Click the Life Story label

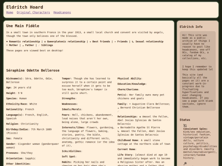click(125, 155)
